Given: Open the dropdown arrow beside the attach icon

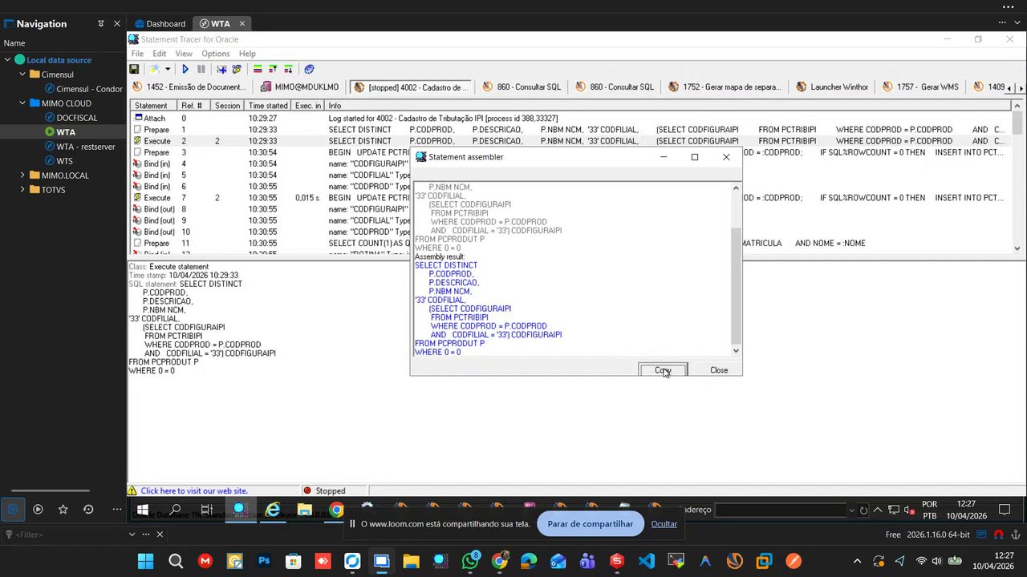Looking at the screenshot, I should click(167, 70).
